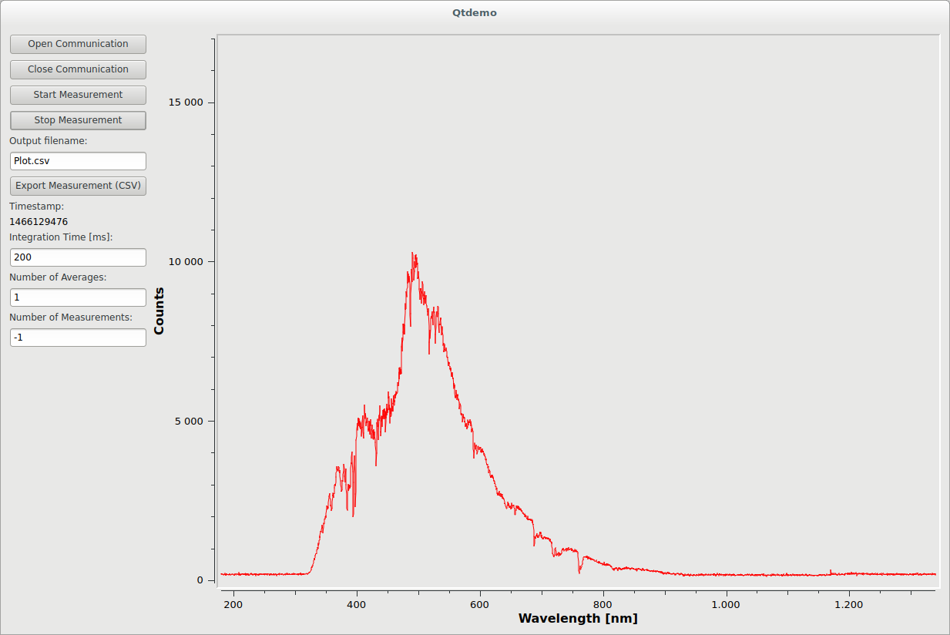
Task: Click the Qtdemo window title bar
Action: click(475, 12)
